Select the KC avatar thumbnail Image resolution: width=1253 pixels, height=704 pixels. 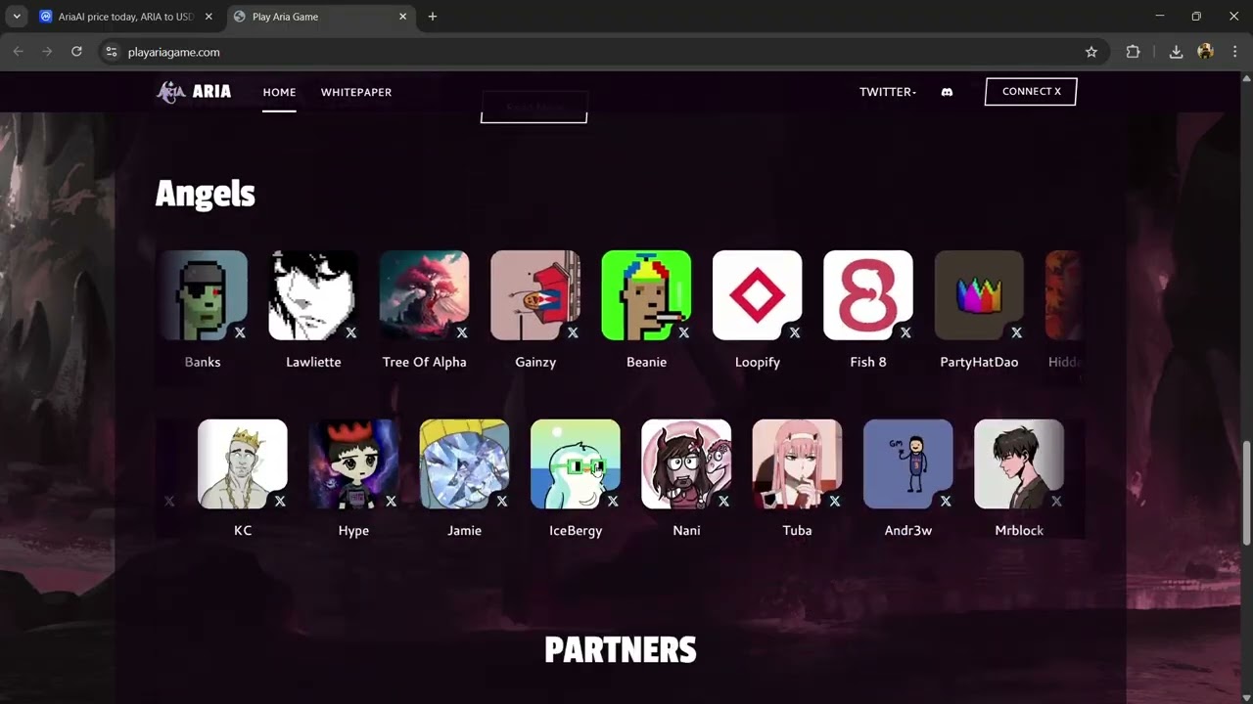tap(243, 463)
